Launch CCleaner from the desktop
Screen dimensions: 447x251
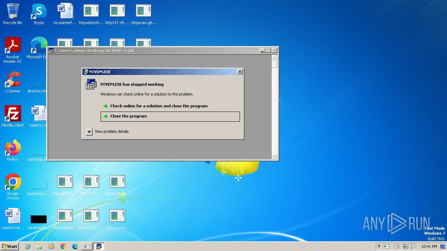(13, 82)
